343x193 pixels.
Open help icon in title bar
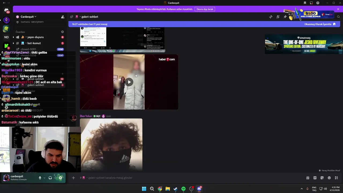[x=318, y=3]
